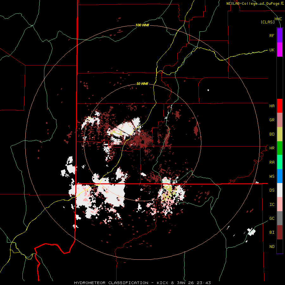Select the GR legend color block

point(280,120)
